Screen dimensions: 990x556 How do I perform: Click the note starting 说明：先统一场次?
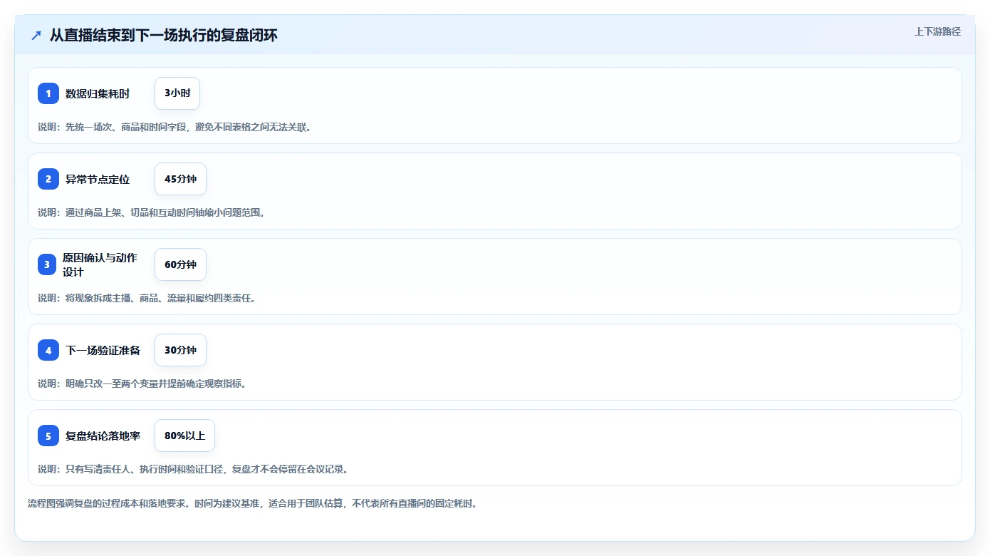click(x=174, y=127)
